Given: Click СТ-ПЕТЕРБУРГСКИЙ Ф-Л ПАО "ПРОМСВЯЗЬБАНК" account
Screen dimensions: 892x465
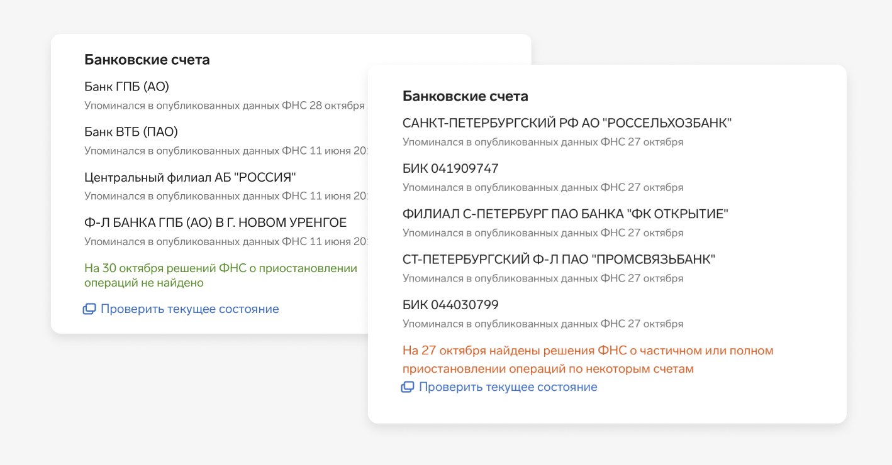Looking at the screenshot, I should (559, 259).
